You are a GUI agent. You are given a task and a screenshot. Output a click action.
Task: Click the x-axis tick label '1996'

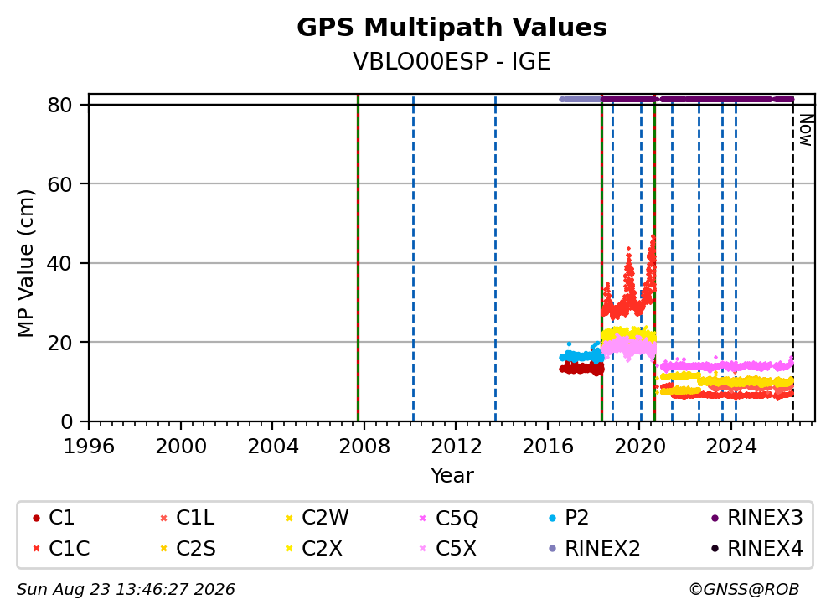[89, 447]
